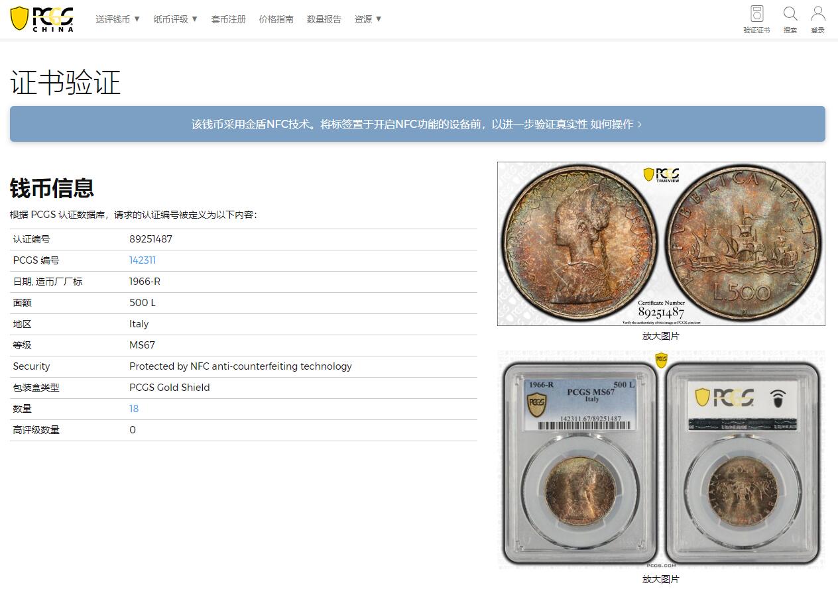Open the 套币注册 menu item
838x591 pixels.
click(229, 19)
